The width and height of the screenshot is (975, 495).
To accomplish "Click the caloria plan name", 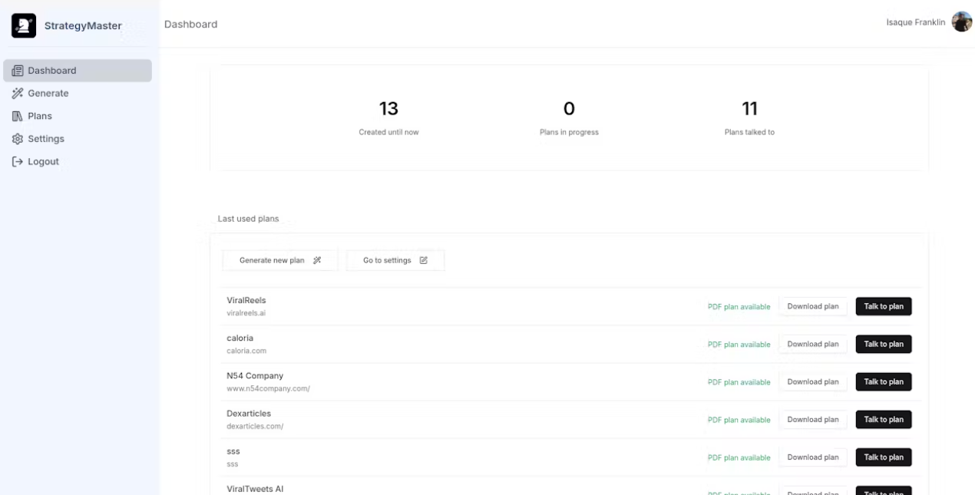I will tap(240, 338).
